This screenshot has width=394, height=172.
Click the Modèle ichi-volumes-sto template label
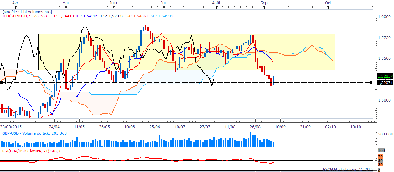pyautogui.click(x=27, y=12)
